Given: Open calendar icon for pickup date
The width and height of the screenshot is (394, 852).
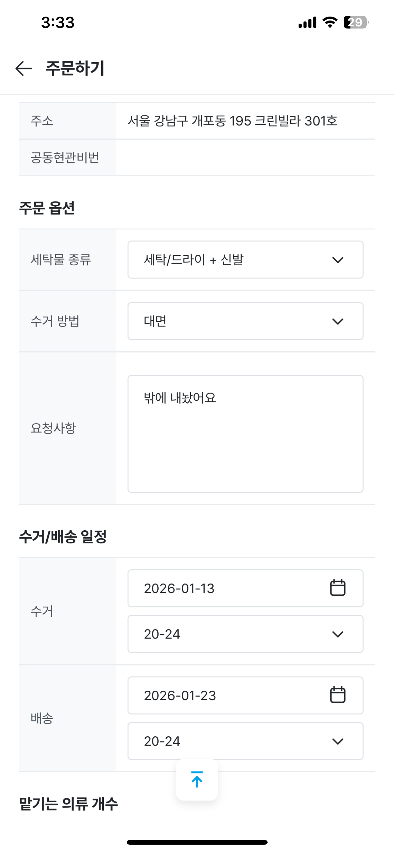Looking at the screenshot, I should (x=338, y=588).
